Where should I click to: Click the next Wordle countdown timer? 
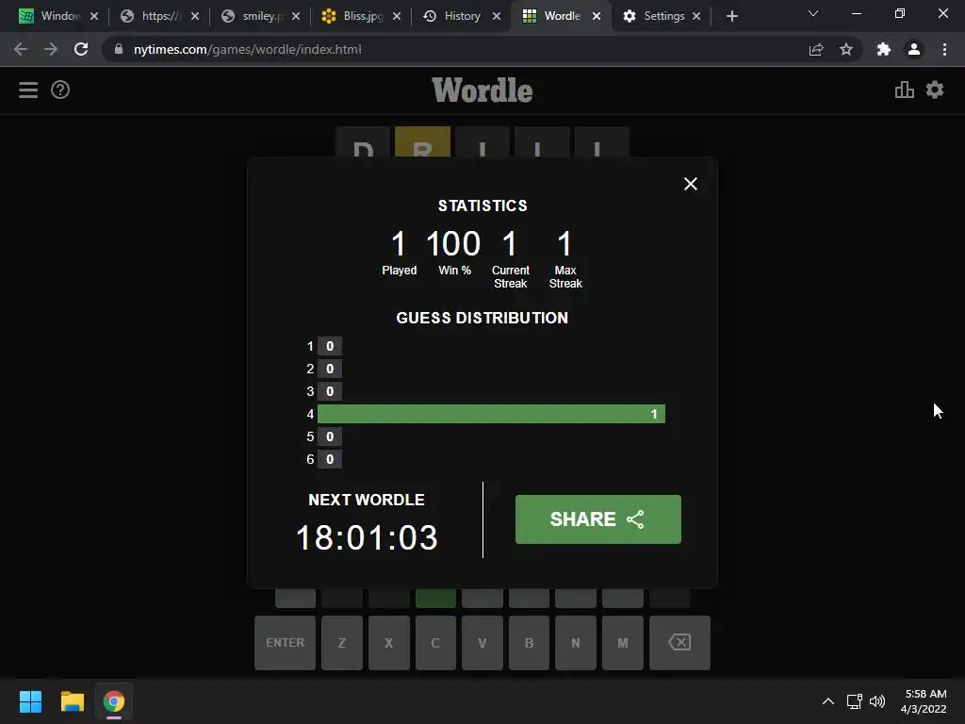pos(367,537)
